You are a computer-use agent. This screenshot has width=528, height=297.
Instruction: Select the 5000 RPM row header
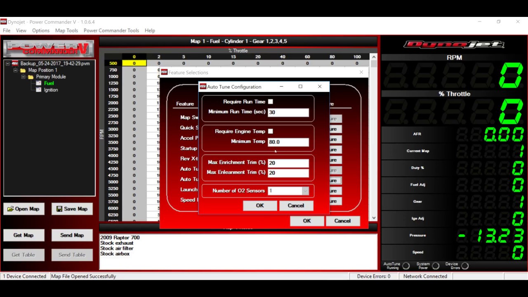113,182
